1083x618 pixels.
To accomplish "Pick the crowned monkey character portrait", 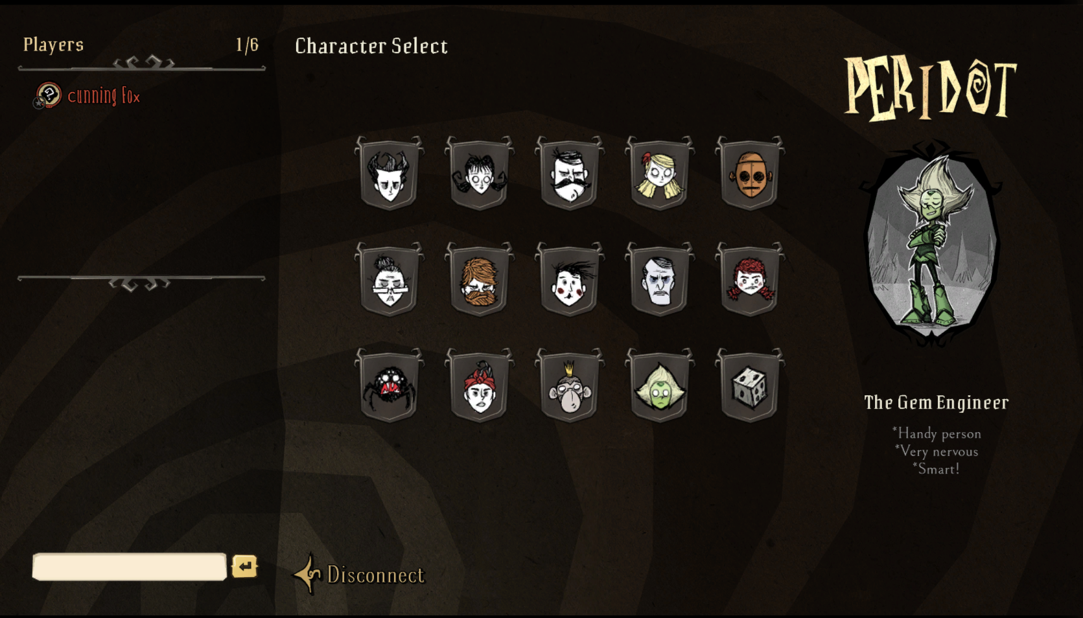I will click(570, 385).
